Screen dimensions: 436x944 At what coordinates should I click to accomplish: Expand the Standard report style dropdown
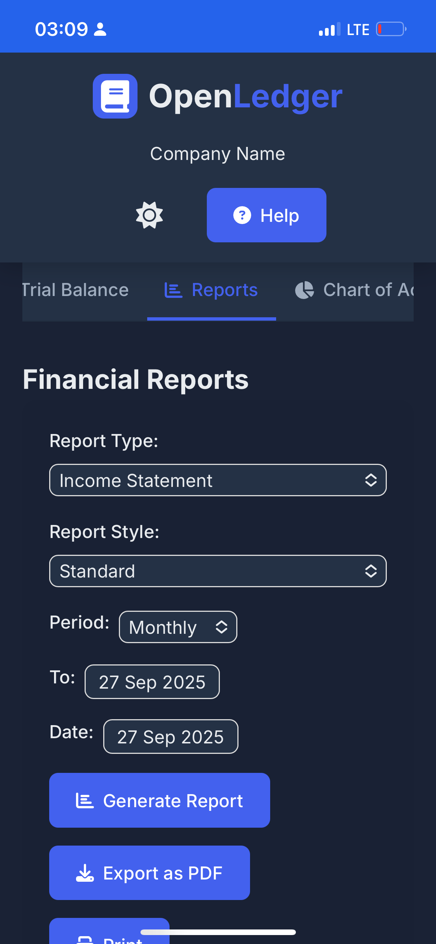[218, 571]
